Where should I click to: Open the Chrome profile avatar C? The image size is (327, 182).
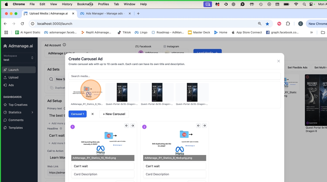pos(300,24)
